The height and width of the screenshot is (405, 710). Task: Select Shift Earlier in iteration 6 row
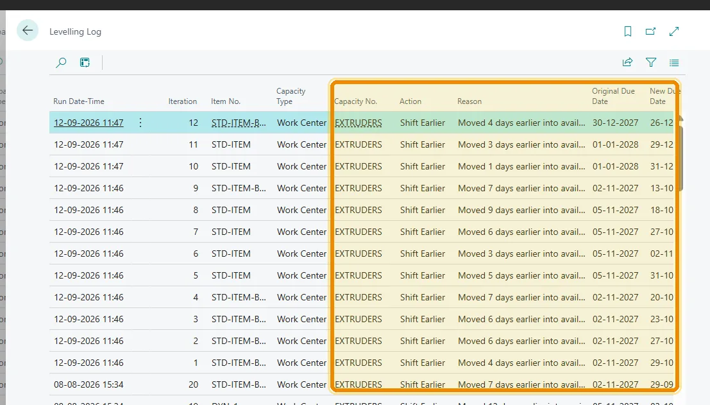click(423, 254)
